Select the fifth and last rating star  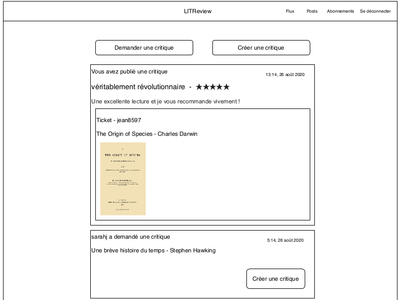[226, 87]
